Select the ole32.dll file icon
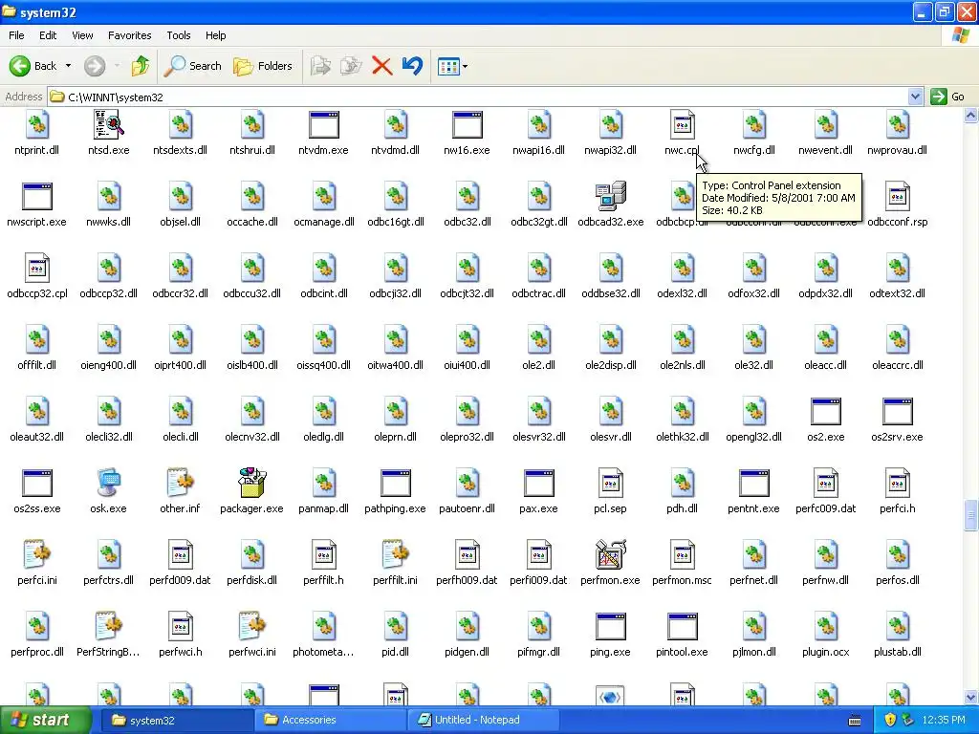 point(753,339)
